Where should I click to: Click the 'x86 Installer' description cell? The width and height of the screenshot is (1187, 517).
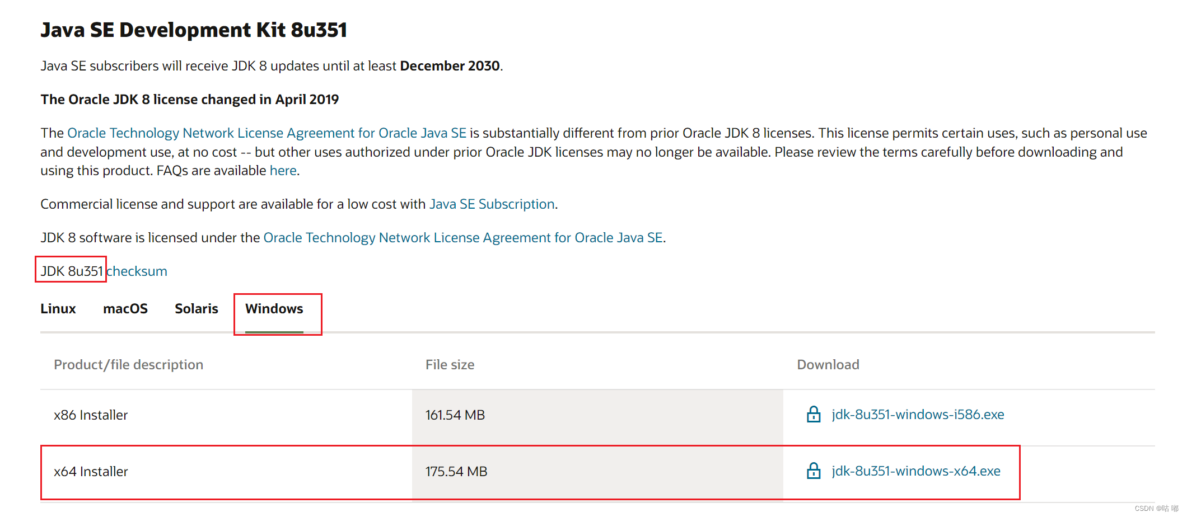coord(226,415)
